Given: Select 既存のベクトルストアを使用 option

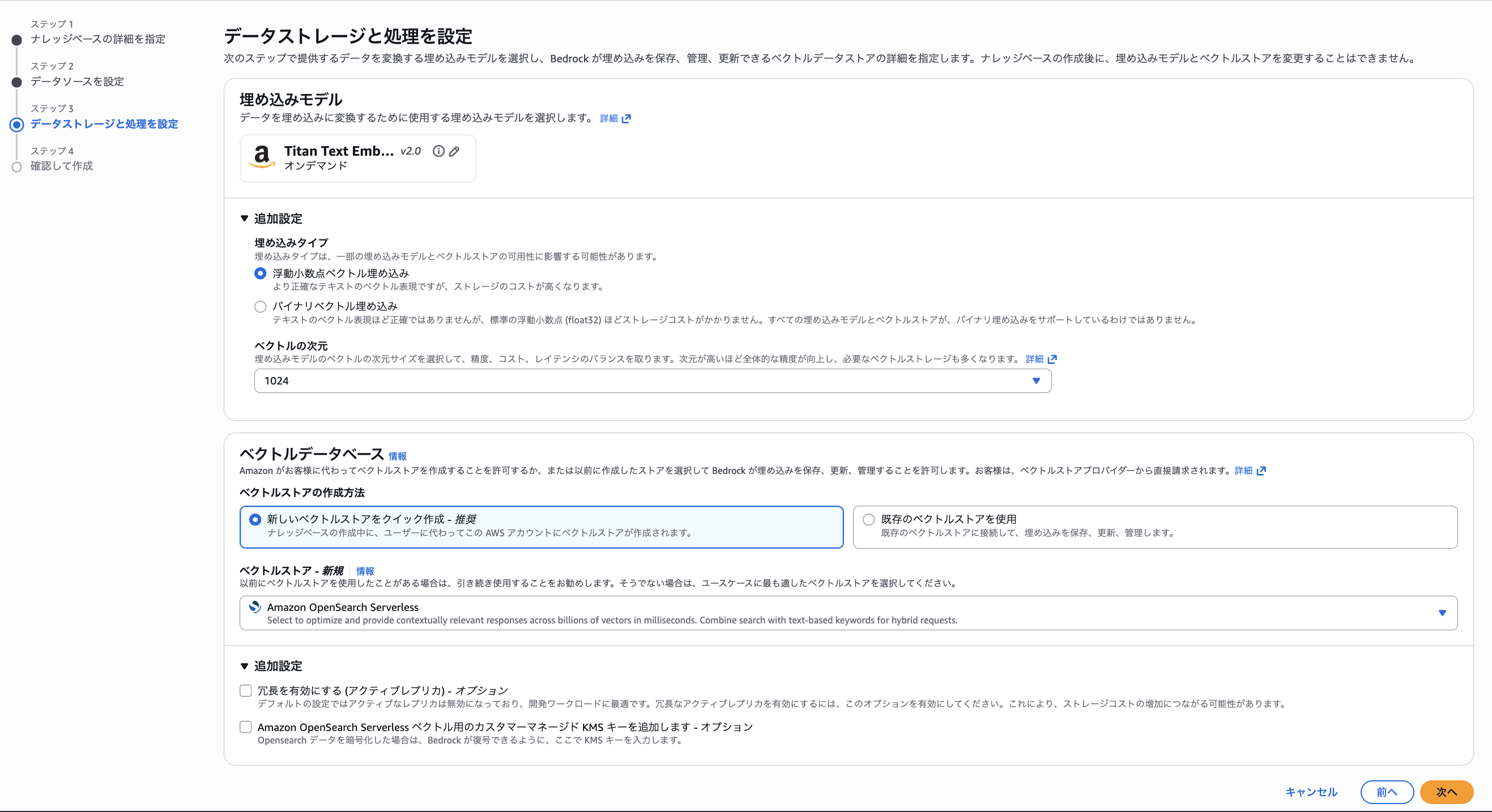Looking at the screenshot, I should pyautogui.click(x=868, y=519).
